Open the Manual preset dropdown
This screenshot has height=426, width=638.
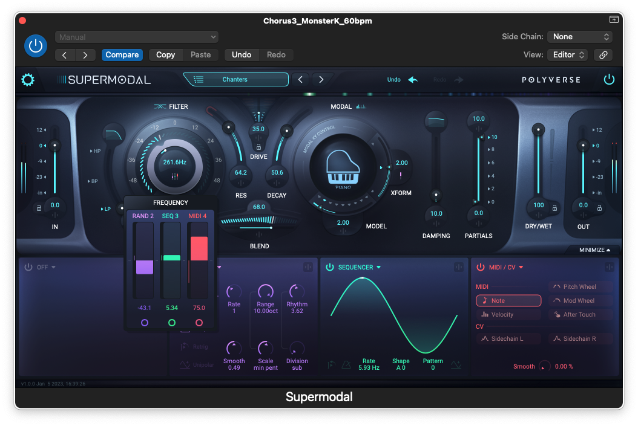click(136, 37)
